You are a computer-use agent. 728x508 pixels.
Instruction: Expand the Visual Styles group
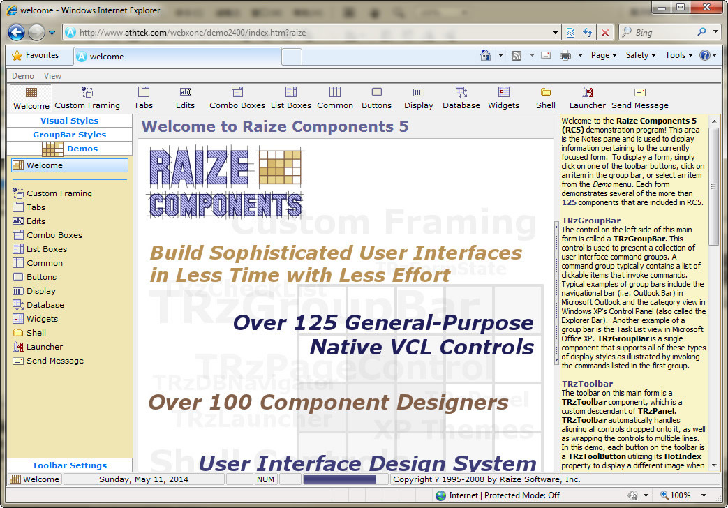click(x=69, y=121)
